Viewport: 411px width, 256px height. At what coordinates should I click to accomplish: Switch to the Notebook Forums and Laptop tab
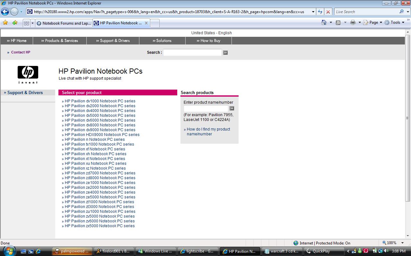click(64, 23)
